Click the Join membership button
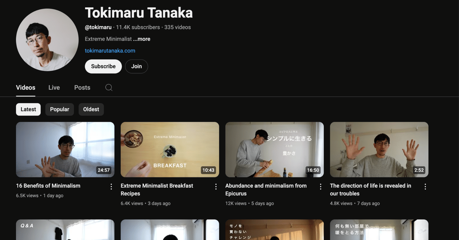 (x=136, y=66)
